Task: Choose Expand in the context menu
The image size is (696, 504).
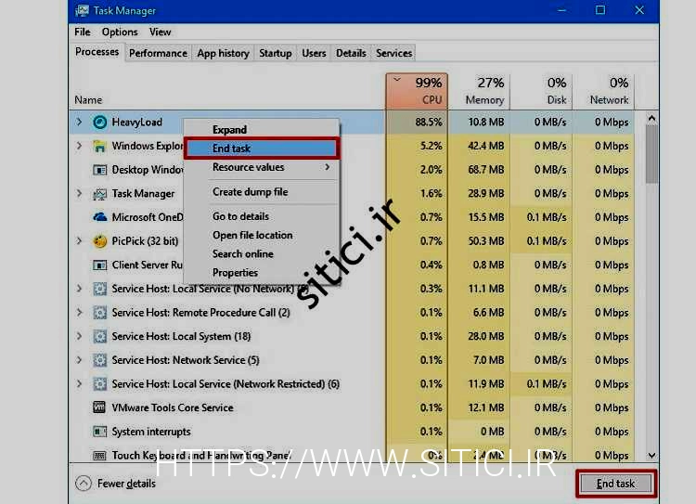Action: click(x=262, y=130)
